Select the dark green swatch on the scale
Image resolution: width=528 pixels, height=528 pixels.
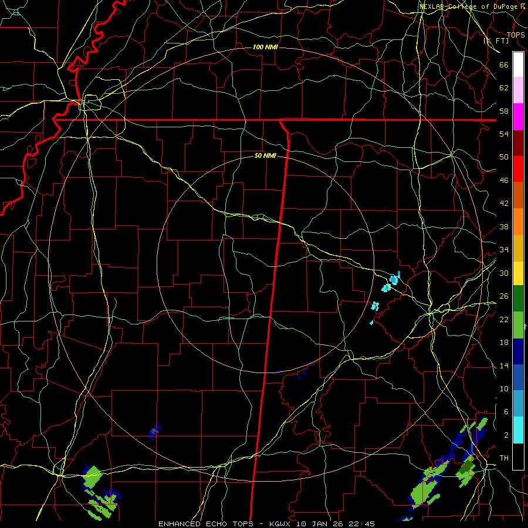(x=518, y=299)
